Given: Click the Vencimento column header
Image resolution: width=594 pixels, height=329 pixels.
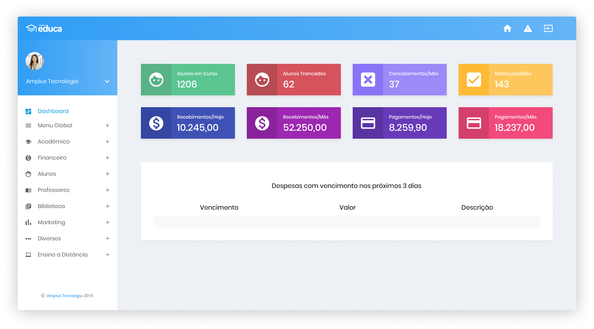Looking at the screenshot, I should click(219, 207).
